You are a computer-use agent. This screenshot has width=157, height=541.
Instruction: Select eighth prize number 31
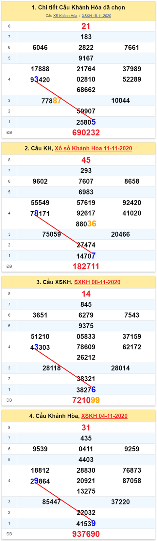point(86,428)
